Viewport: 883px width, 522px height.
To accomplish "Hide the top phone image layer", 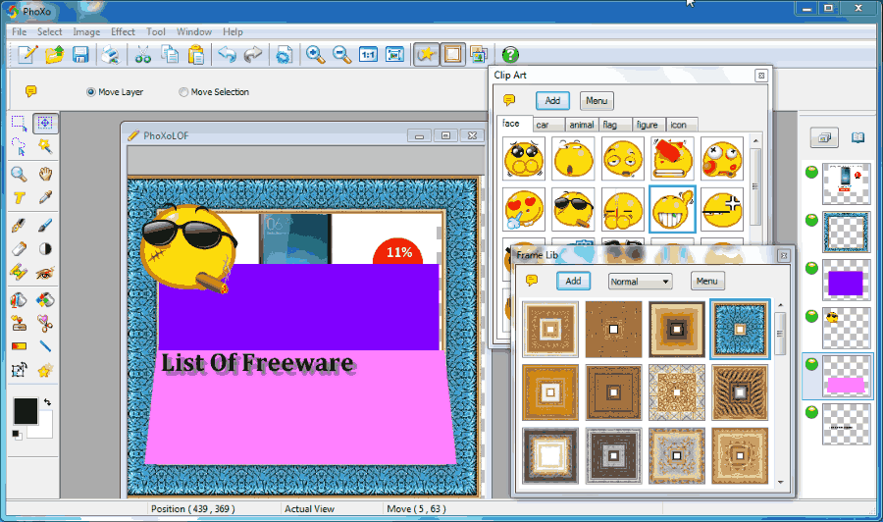I will point(811,173).
